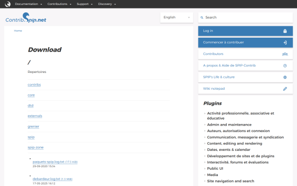Open SPIP's Life & culture link
Screen dimensions: 297x186
pos(246,77)
